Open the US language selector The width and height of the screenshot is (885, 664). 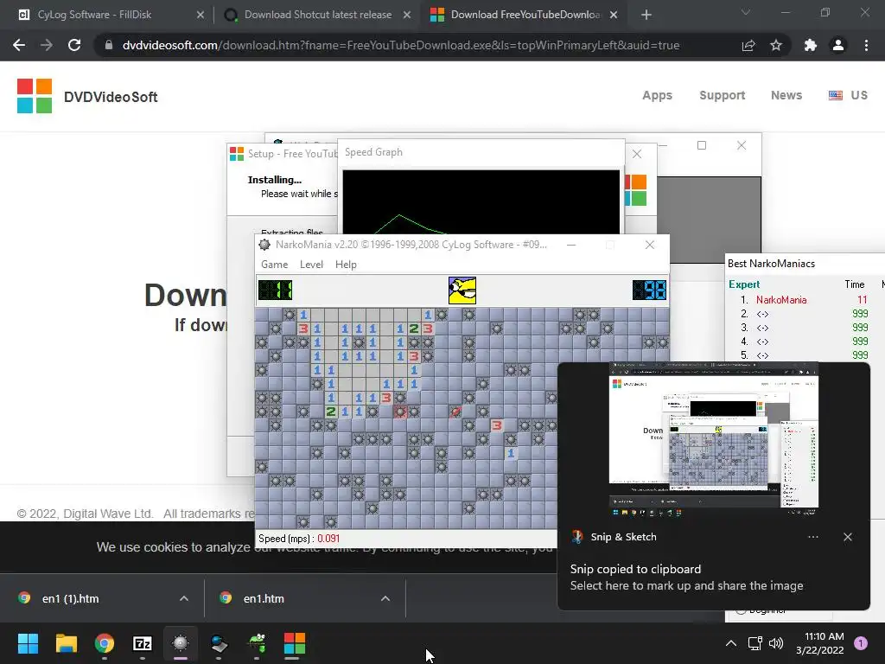click(848, 95)
